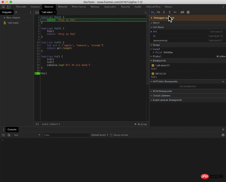
Task: Step into next function call
Action: 164,12
